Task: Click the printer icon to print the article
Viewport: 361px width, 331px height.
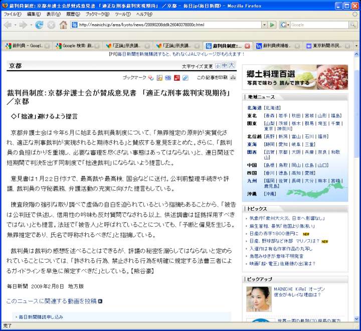Action: (232, 78)
